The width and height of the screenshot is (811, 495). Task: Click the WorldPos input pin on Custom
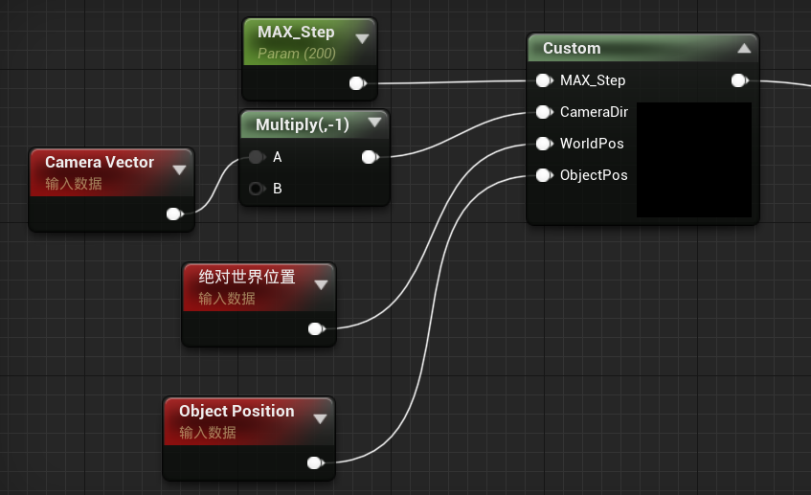pos(544,144)
